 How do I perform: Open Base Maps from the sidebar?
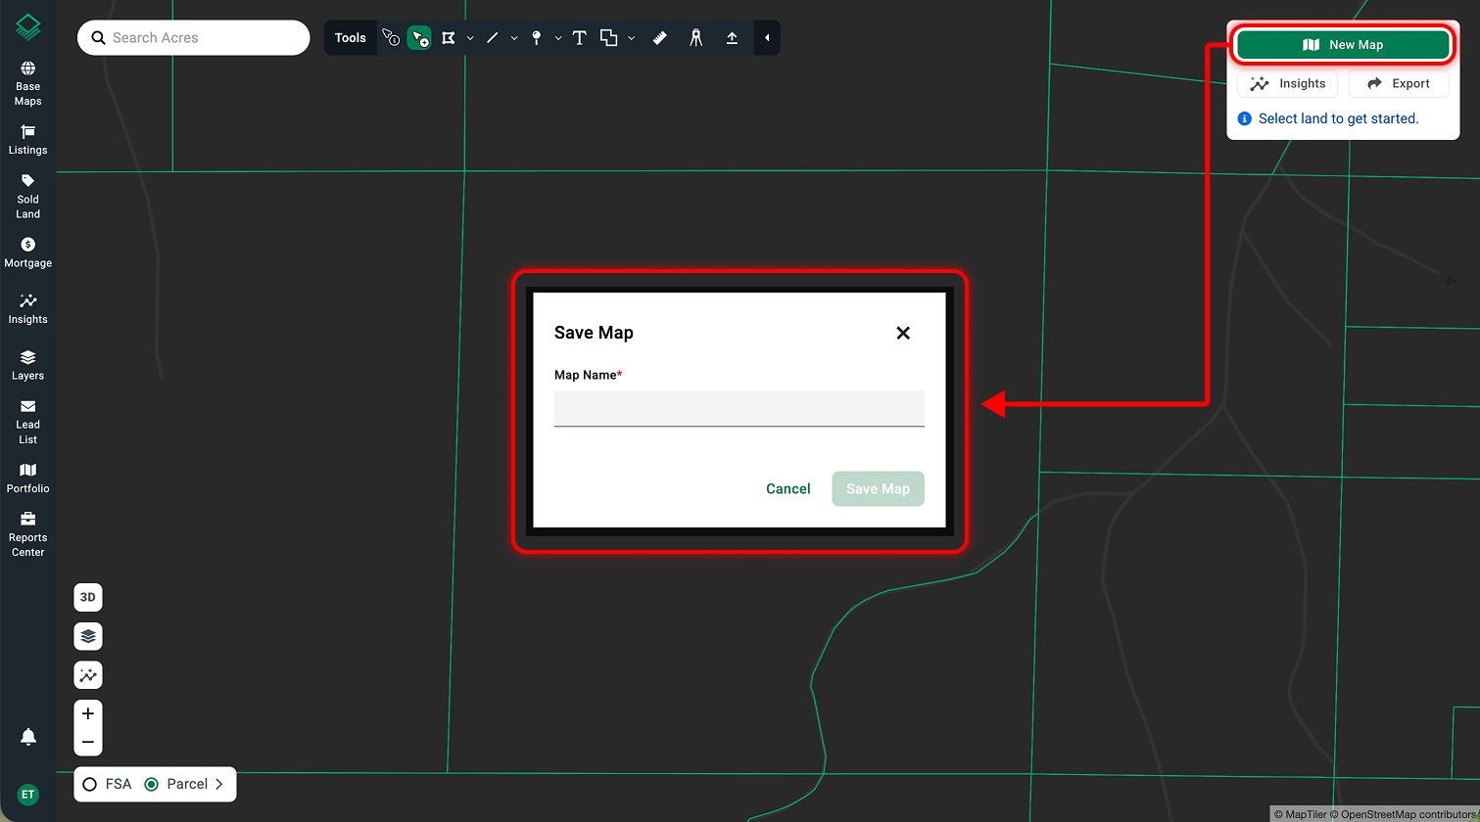27,84
